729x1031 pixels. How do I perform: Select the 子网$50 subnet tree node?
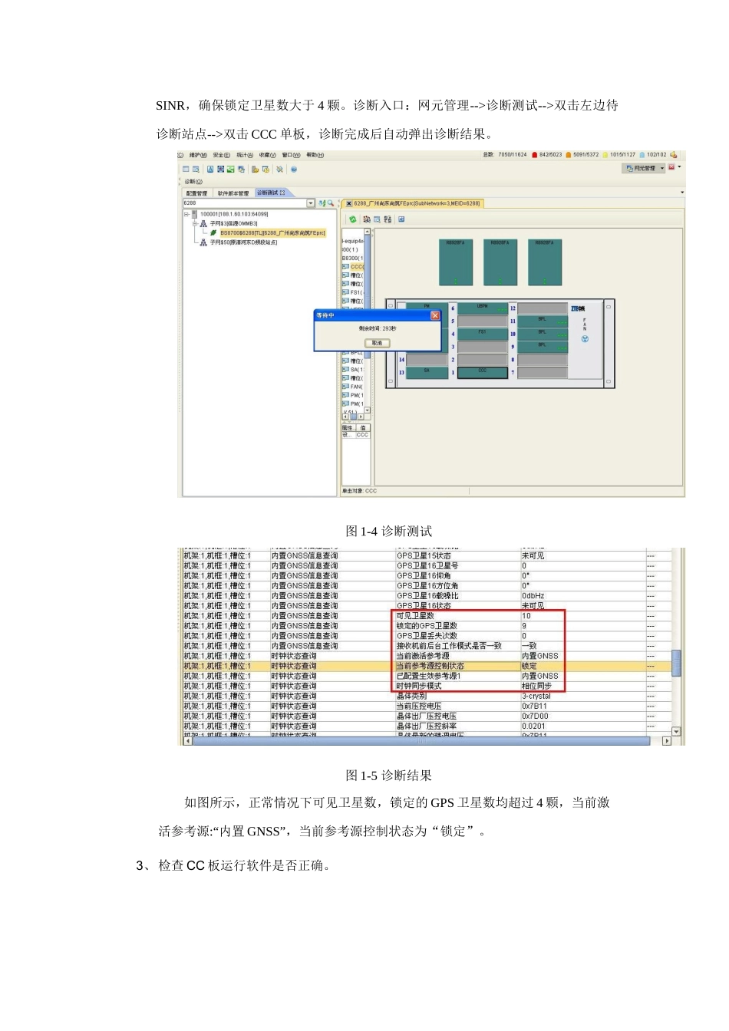243,242
